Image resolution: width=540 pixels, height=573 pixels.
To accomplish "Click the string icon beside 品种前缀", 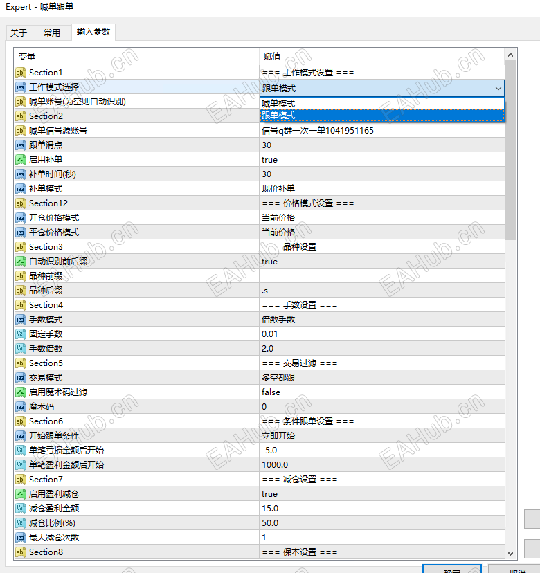I will (x=21, y=276).
